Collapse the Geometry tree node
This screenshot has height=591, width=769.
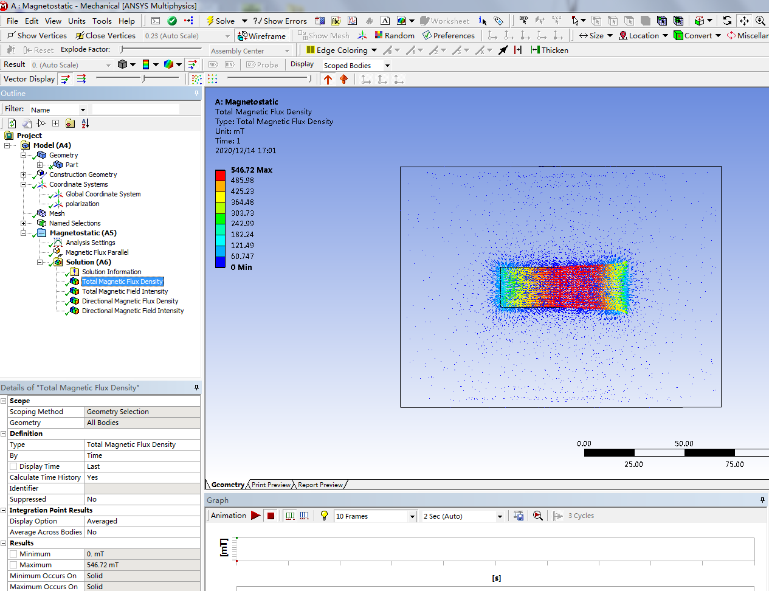23,155
